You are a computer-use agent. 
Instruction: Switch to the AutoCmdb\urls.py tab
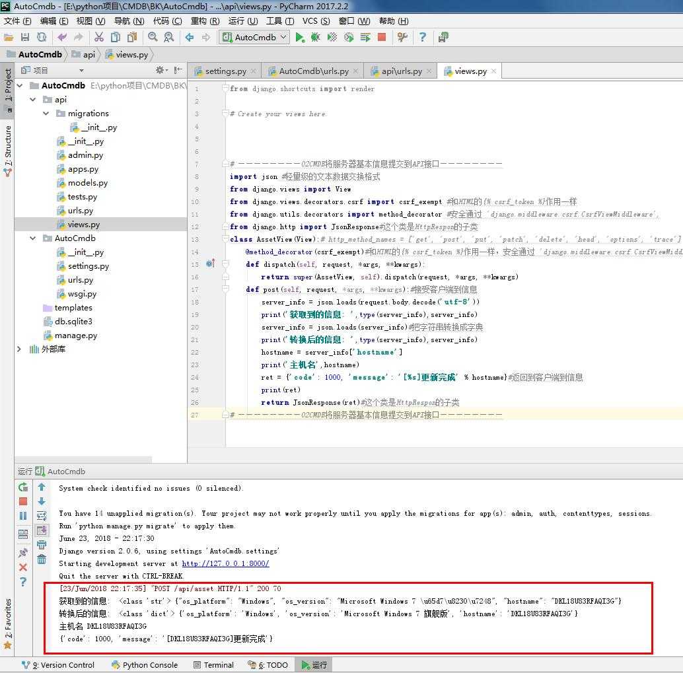pyautogui.click(x=314, y=71)
